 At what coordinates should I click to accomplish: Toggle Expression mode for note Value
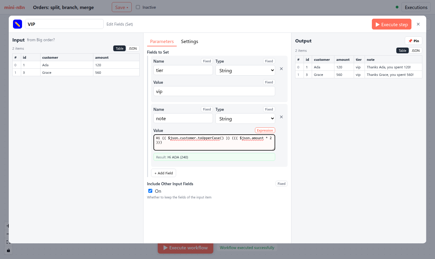tap(265, 130)
